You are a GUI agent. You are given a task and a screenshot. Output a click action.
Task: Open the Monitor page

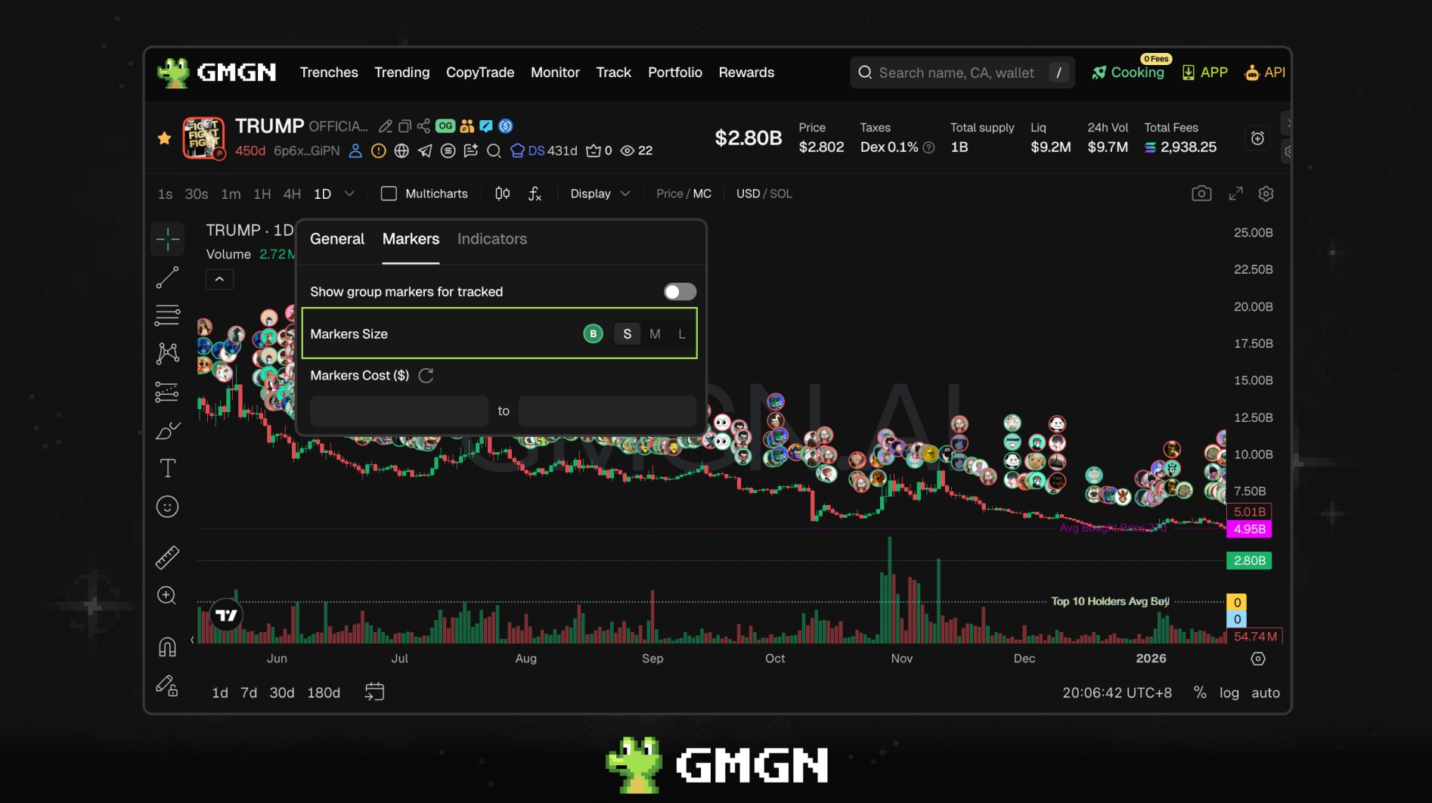coord(555,73)
